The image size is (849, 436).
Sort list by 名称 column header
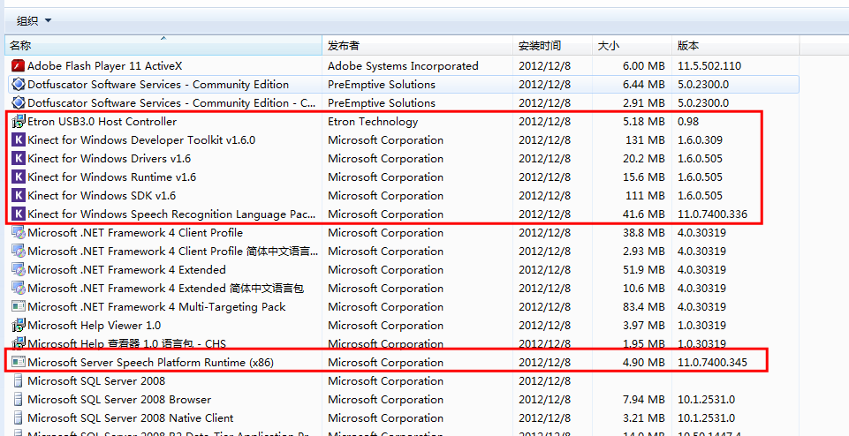coord(163,45)
